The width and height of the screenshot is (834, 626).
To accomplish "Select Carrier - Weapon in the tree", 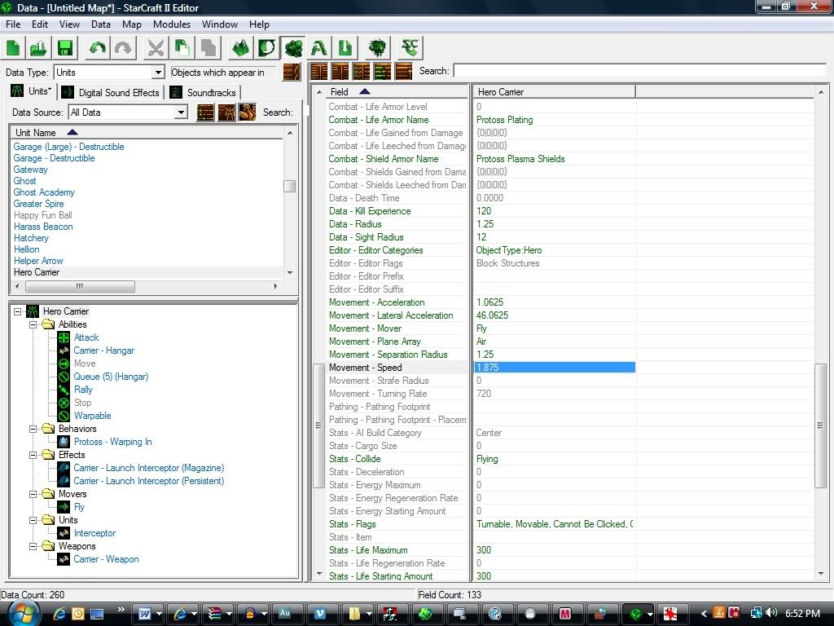I will point(106,559).
